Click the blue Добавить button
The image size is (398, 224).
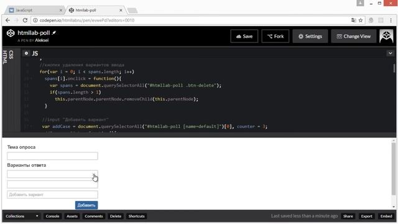(86, 205)
